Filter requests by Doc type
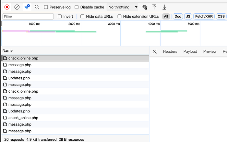 click(178, 16)
